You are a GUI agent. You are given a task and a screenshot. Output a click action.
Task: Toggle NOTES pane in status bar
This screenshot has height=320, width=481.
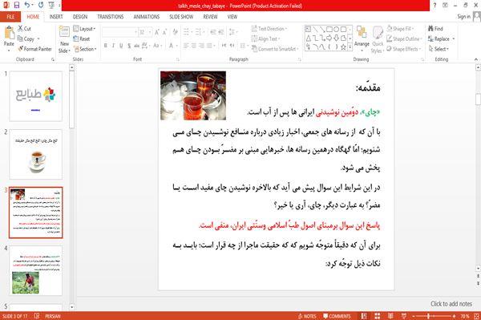[x=307, y=316]
